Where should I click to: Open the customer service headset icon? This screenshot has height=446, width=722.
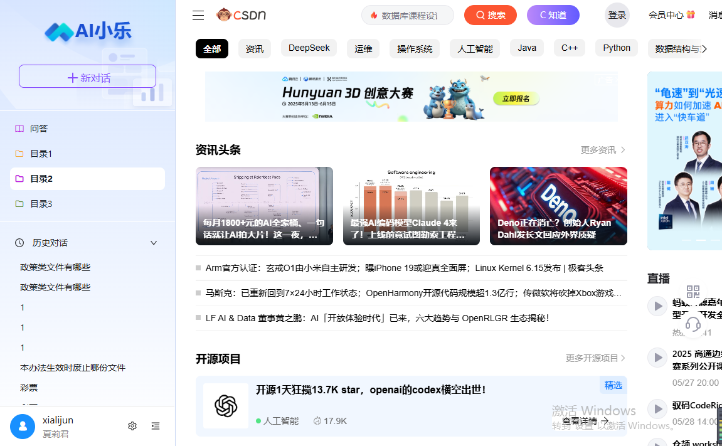[693, 324]
